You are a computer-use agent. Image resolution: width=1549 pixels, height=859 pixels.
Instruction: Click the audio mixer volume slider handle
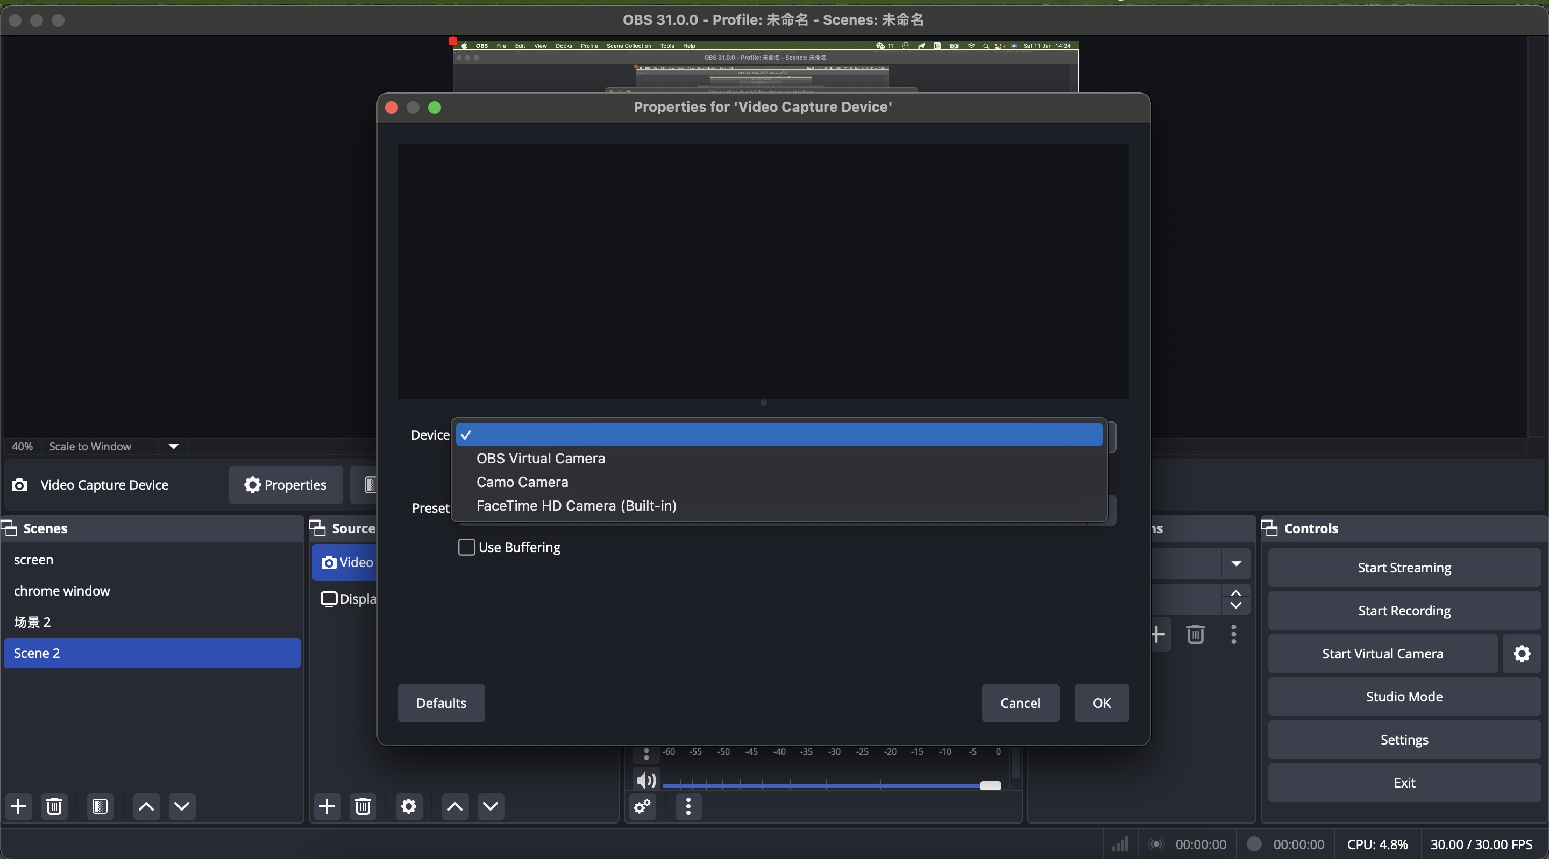(990, 785)
